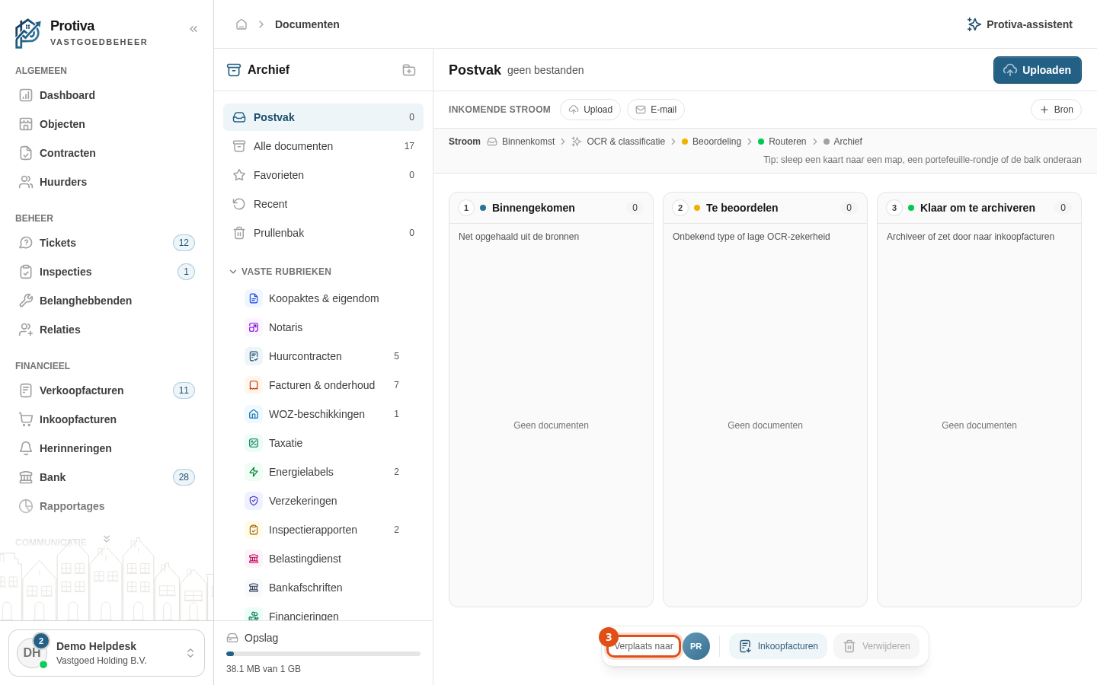The image size is (1097, 685).
Task: Collapse the Vaste rubrieken section
Action: (x=280, y=272)
